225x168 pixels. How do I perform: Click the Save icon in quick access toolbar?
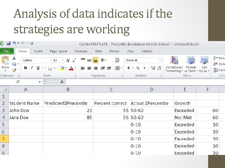[x=8, y=43]
